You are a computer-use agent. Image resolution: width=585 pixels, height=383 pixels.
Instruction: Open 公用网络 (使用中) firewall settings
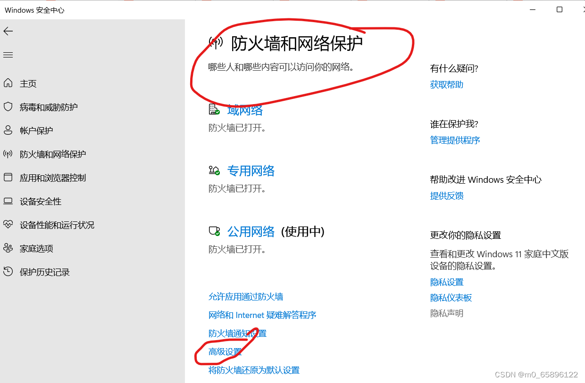pos(251,231)
